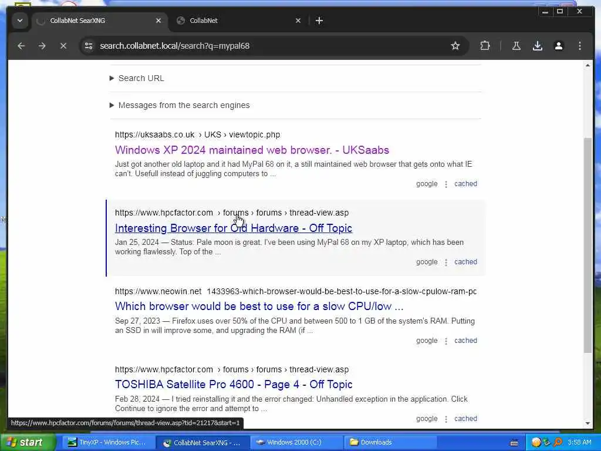Screen dimensions: 601x451
Task: Close the CollabNet SearXNG tab
Action: pyautogui.click(x=158, y=21)
